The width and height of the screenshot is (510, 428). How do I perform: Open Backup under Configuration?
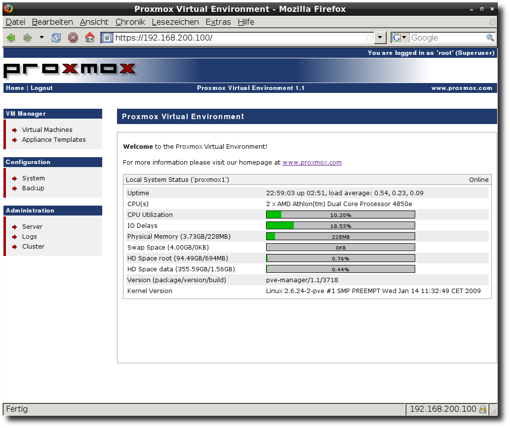(x=33, y=188)
